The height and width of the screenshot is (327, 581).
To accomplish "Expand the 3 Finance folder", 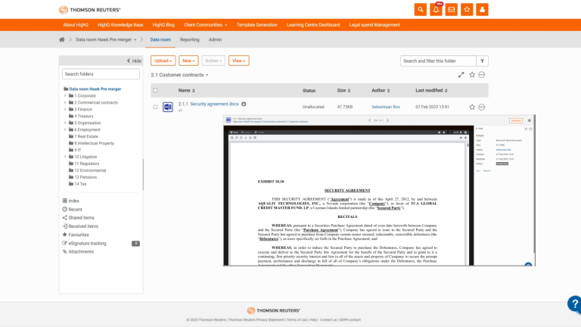I will [65, 110].
